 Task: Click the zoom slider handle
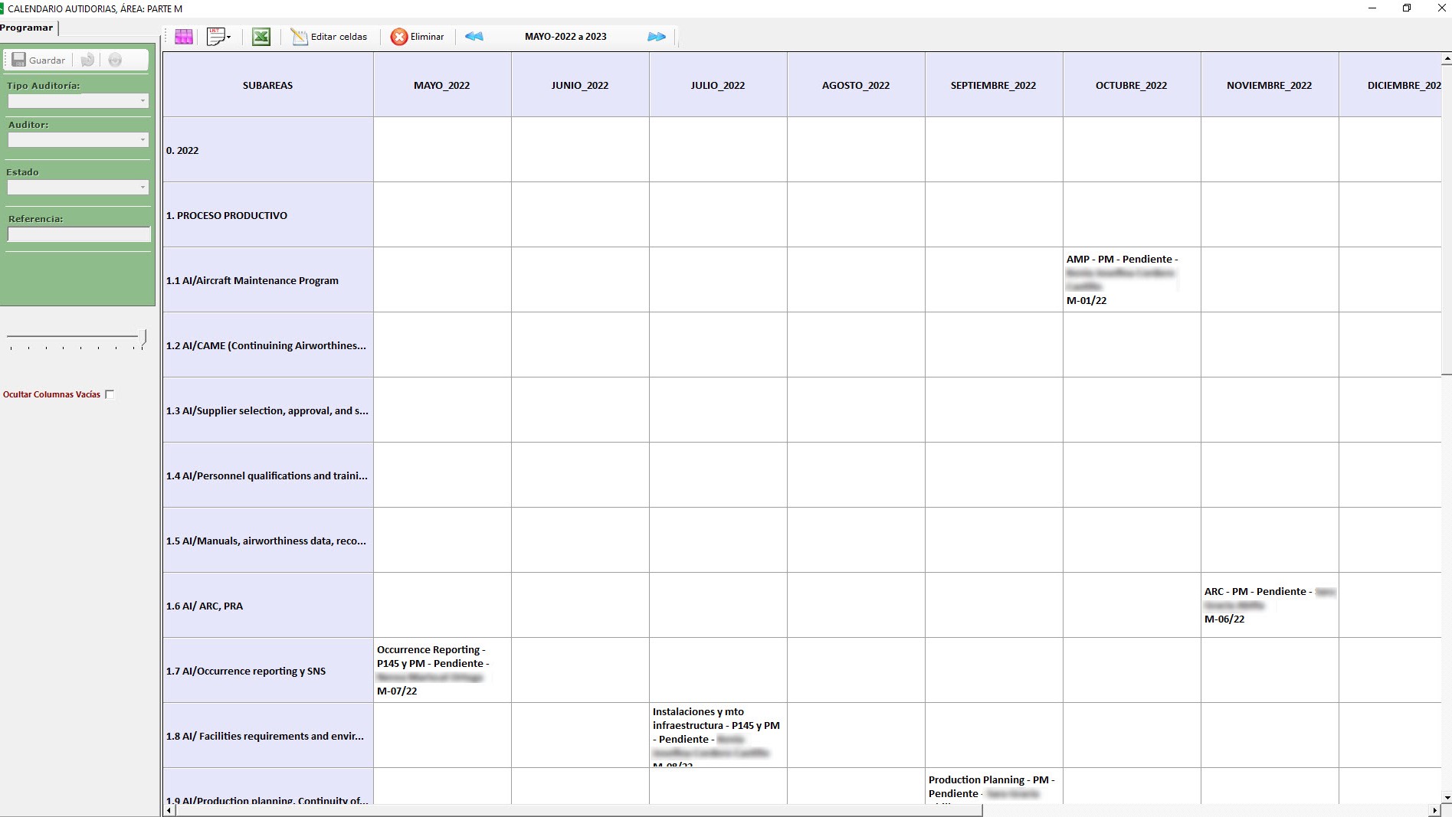[143, 336]
